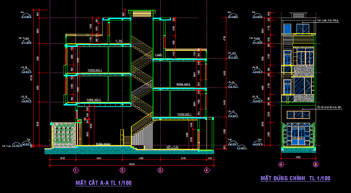
Task: Select the 'PHÒNG NGỦ 4' room label
Action: 95,70
